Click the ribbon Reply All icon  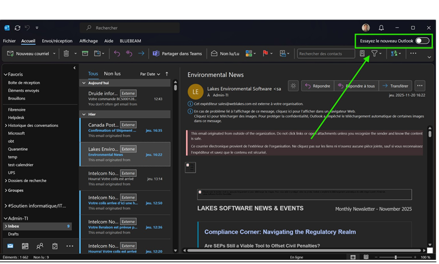(129, 53)
